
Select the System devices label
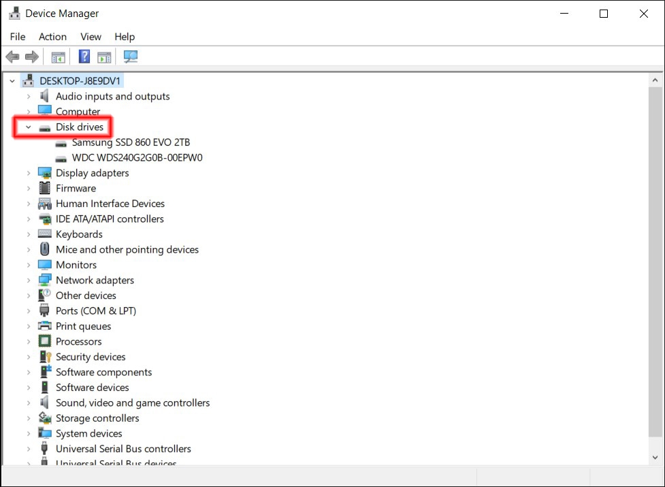tap(89, 433)
